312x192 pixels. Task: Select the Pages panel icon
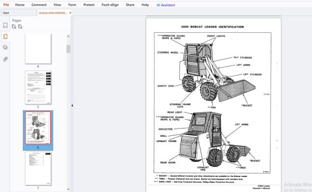click(x=5, y=36)
